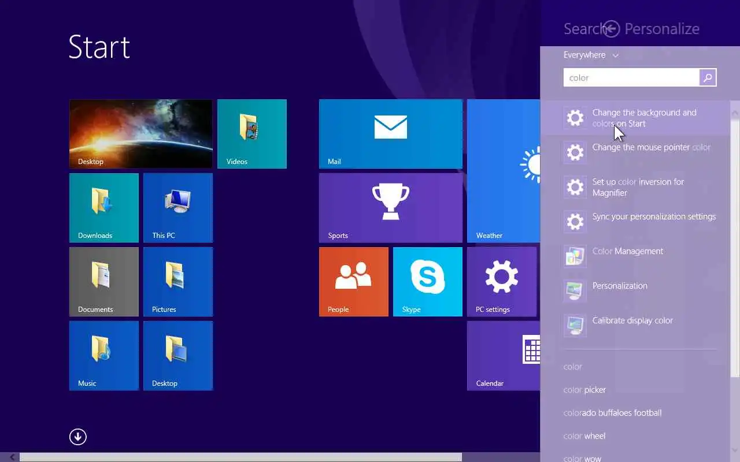The width and height of the screenshot is (740, 462).
Task: Open the Downloads folder tile
Action: click(x=104, y=208)
